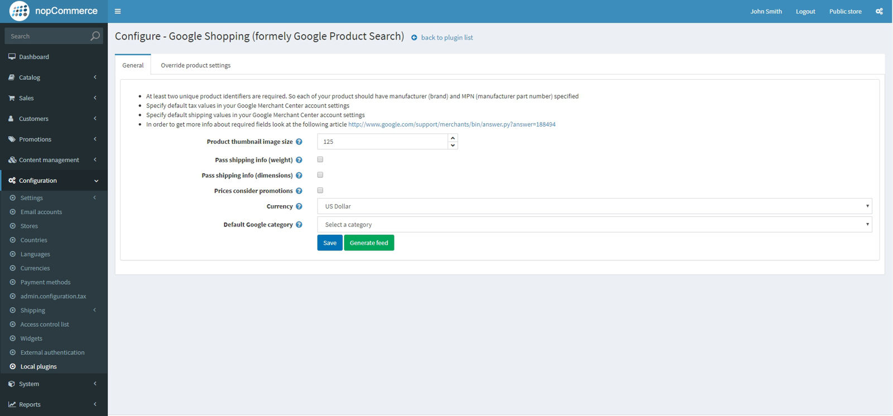Click the Sales cart icon

(x=12, y=98)
